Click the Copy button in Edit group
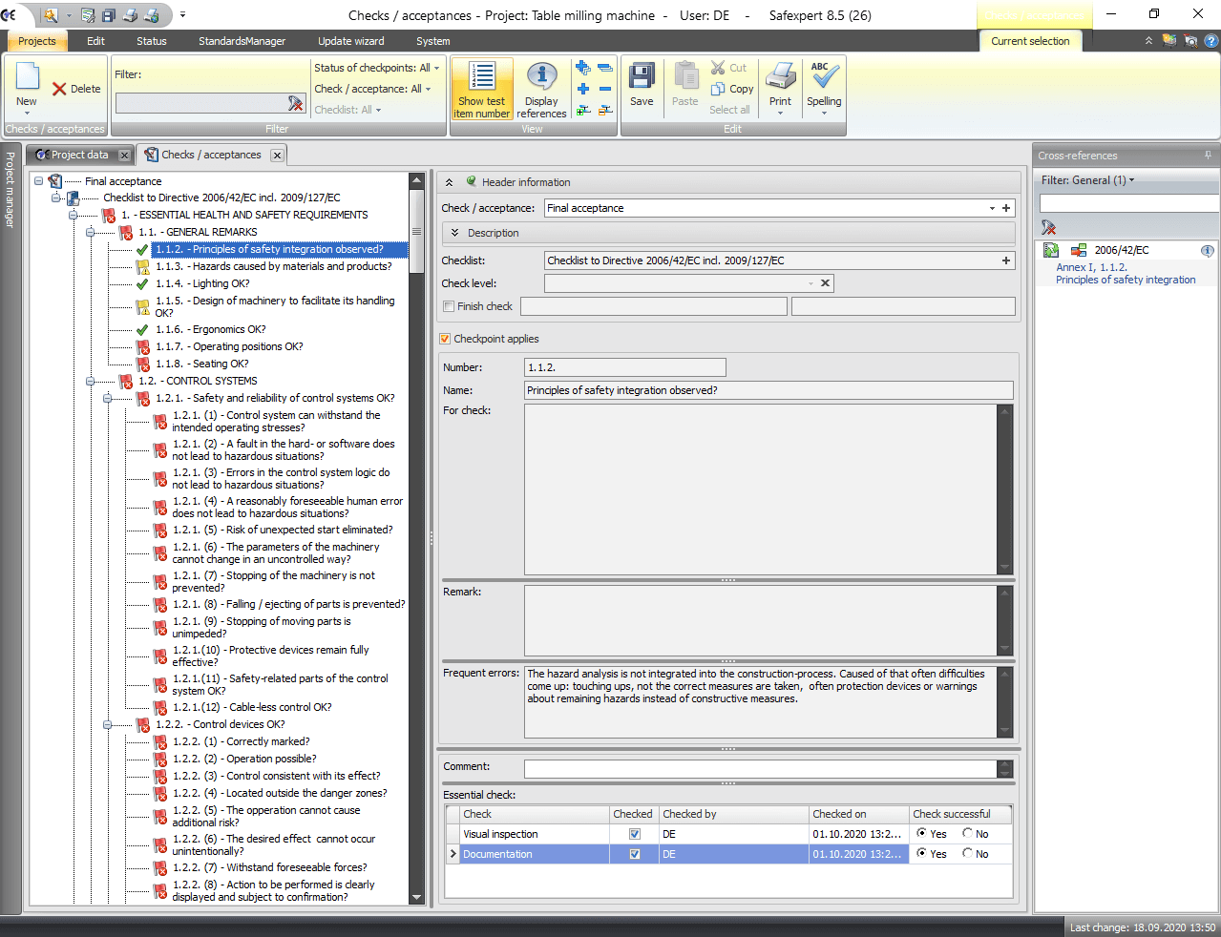 tap(732, 89)
